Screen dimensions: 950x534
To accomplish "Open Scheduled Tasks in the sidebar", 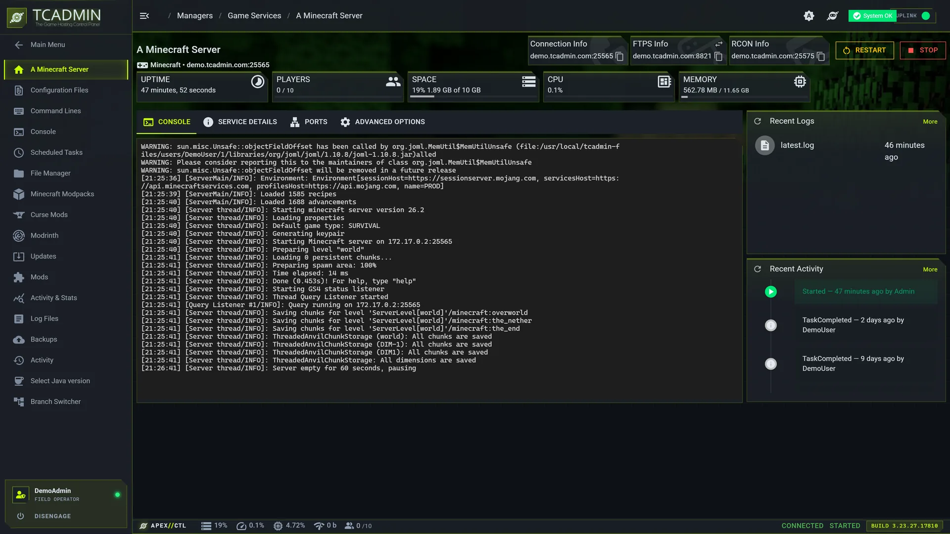I will pos(66,153).
